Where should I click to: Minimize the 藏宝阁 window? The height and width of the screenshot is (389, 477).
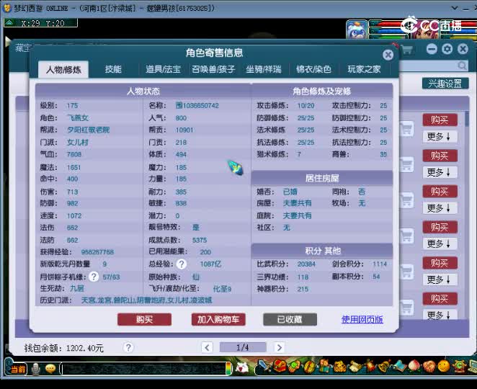point(432,49)
